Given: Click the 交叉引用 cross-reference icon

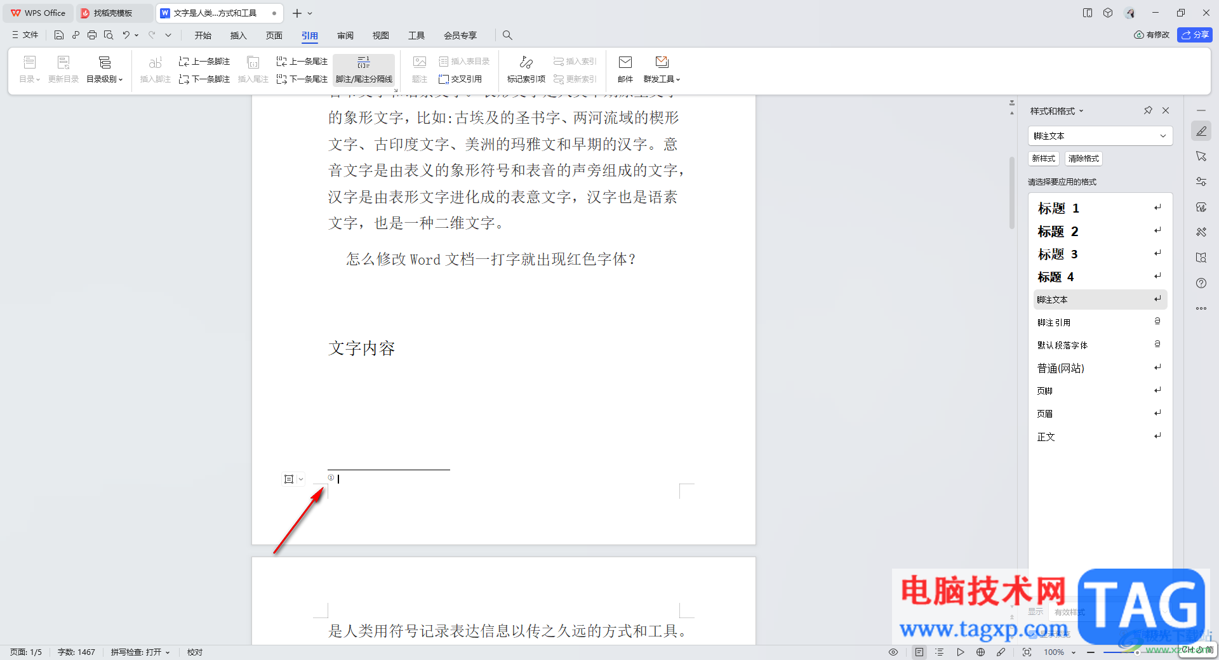Looking at the screenshot, I should tap(460, 79).
